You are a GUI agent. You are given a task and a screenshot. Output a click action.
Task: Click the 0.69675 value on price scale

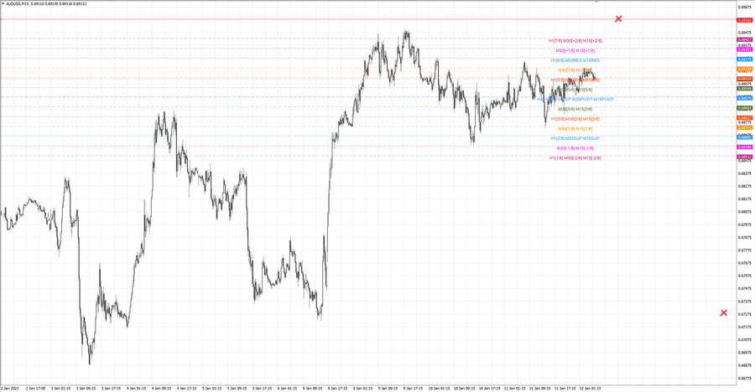coord(745,8)
